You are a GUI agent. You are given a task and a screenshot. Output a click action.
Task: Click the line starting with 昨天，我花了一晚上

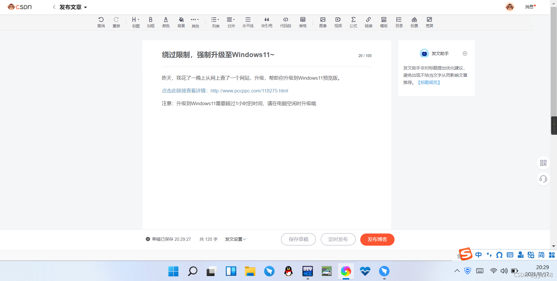click(252, 78)
